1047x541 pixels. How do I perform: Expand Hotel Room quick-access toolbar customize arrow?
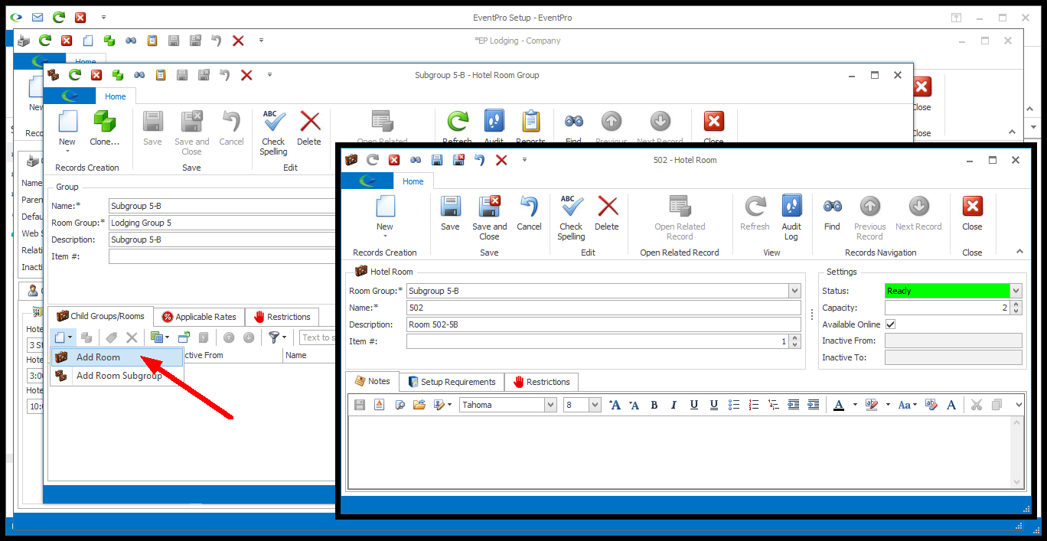(x=524, y=160)
